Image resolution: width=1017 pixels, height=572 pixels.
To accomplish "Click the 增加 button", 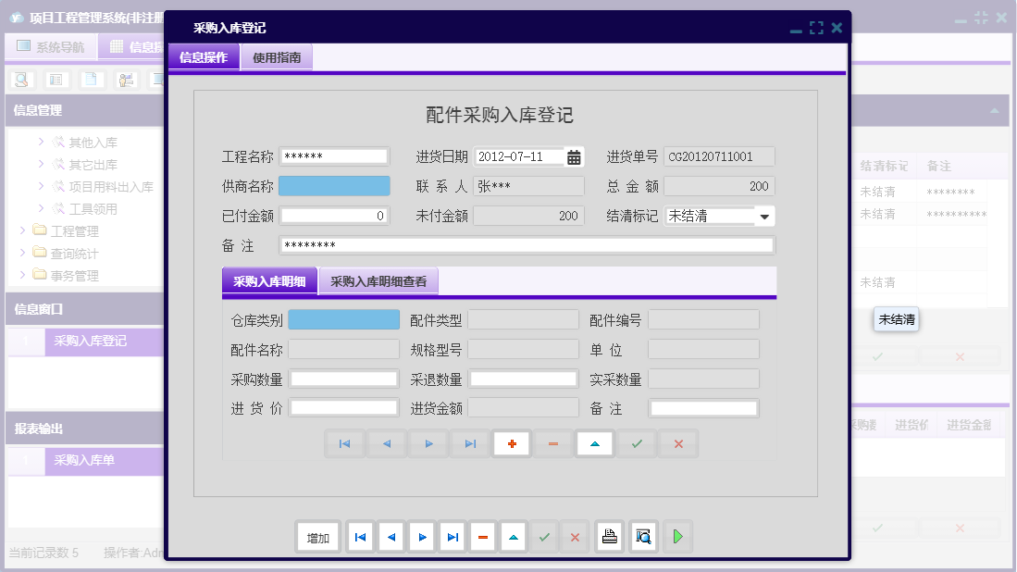I will [x=316, y=536].
